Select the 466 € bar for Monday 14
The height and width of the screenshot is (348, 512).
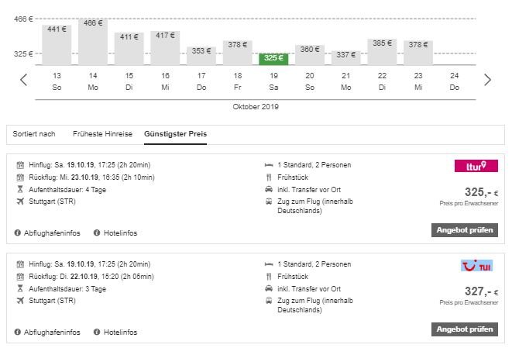point(93,42)
